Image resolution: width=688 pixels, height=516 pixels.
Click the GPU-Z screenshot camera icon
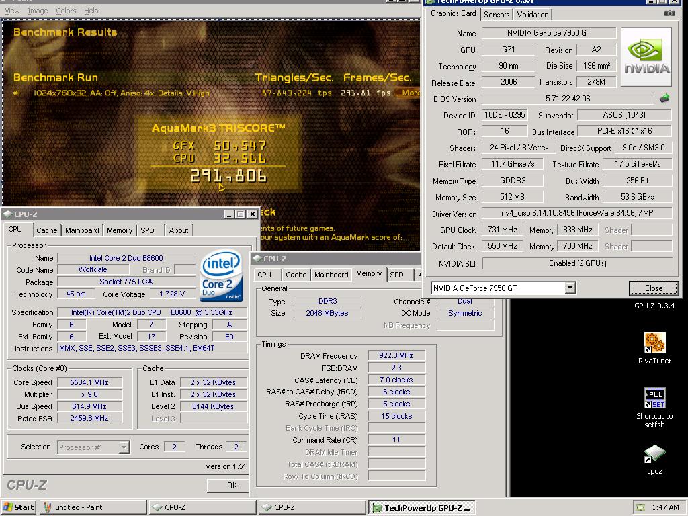click(x=670, y=13)
